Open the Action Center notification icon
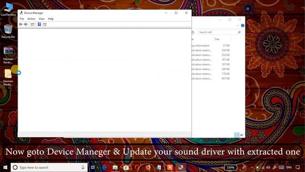The height and width of the screenshot is (172, 305). point(297,167)
